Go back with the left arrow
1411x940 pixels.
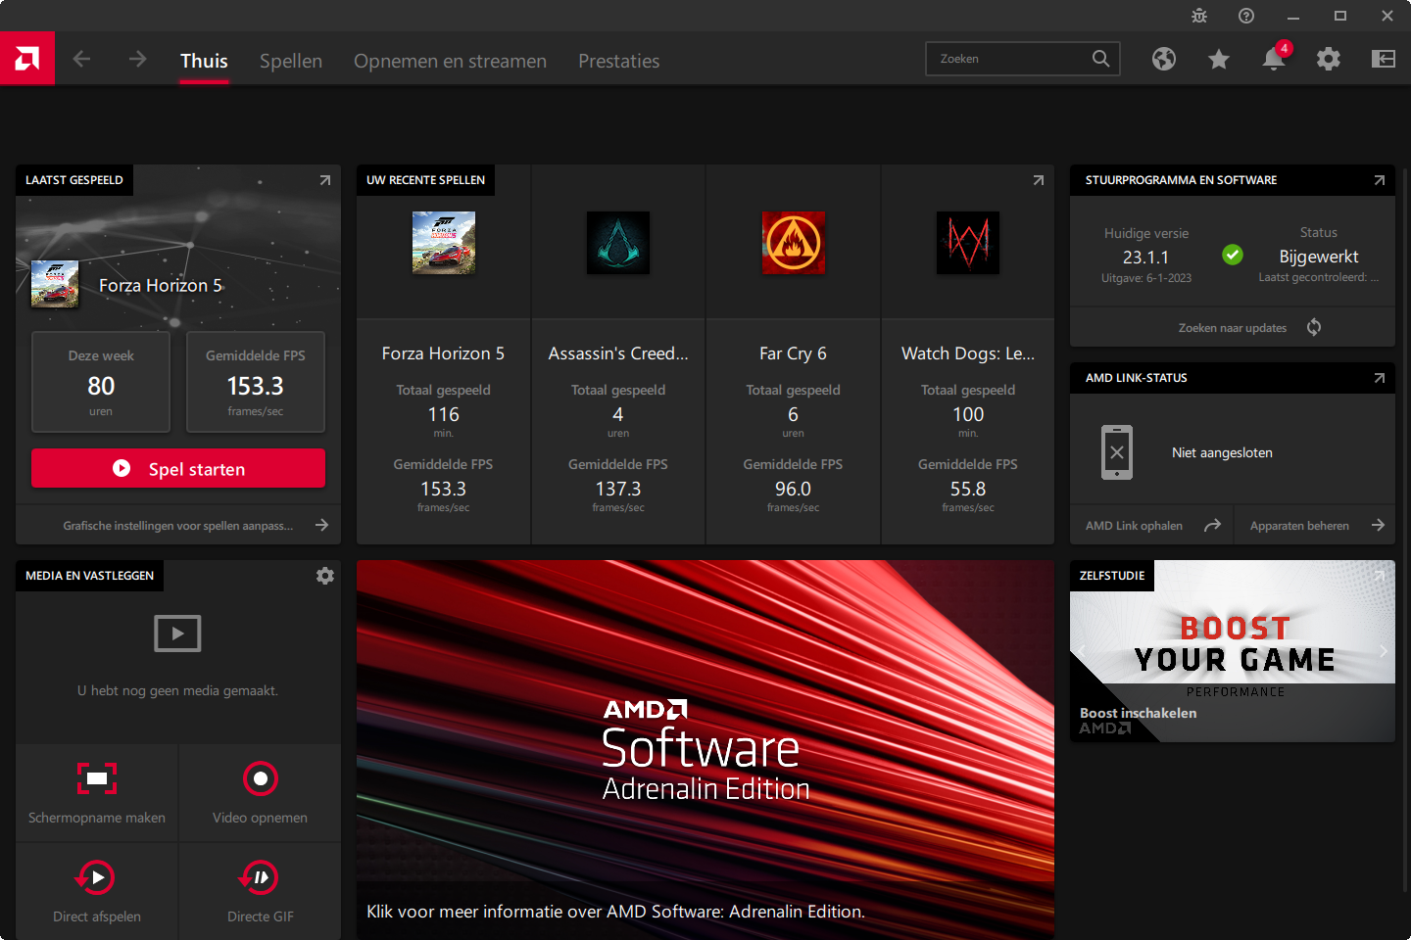tap(81, 59)
